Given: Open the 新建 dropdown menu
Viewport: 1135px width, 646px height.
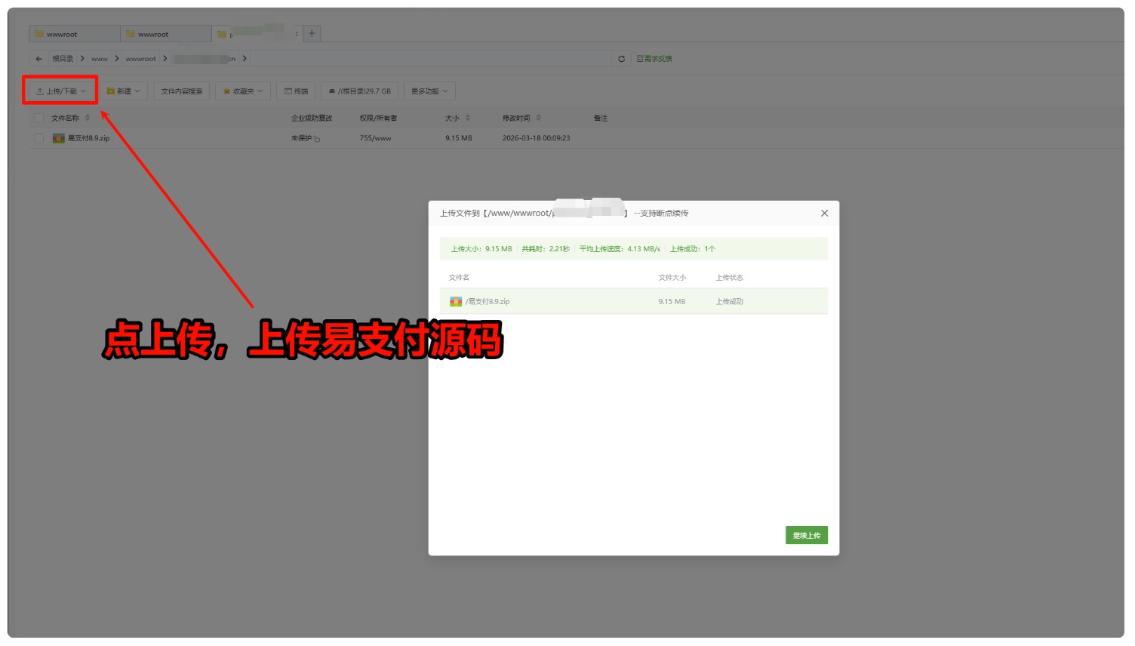Looking at the screenshot, I should (x=138, y=91).
